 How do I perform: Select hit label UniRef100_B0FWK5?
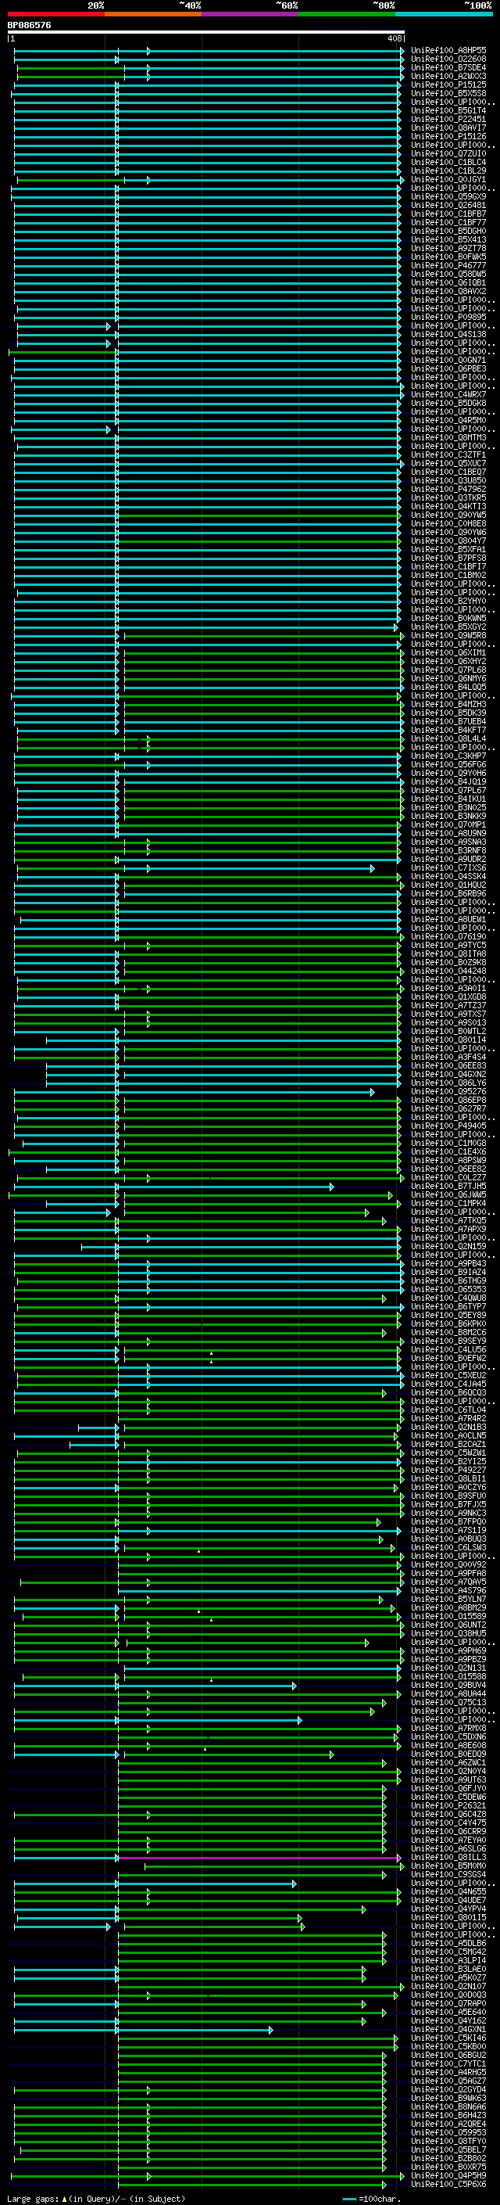tap(448, 257)
